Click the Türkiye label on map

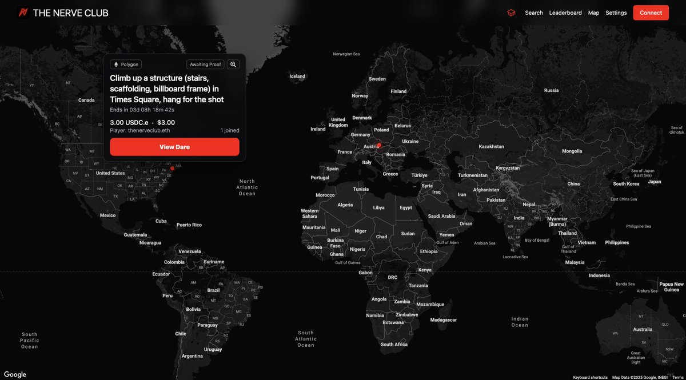tap(420, 175)
